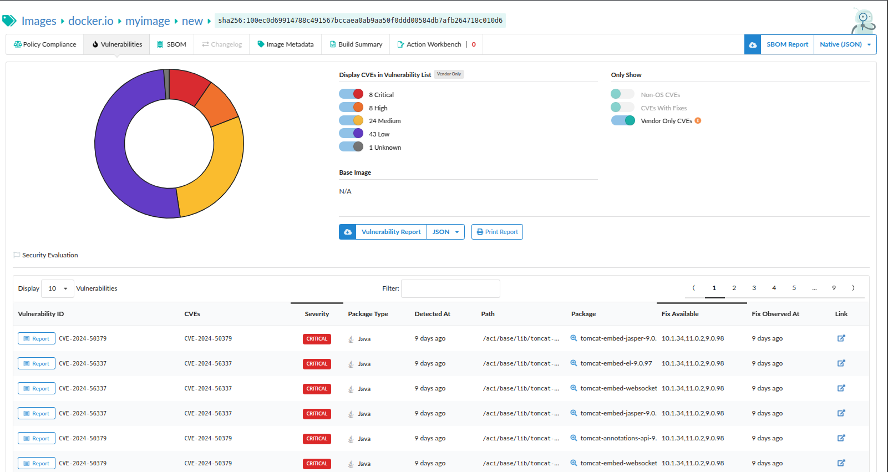Go to next page of vulnerabilities
The height and width of the screenshot is (472, 888).
[x=853, y=288]
